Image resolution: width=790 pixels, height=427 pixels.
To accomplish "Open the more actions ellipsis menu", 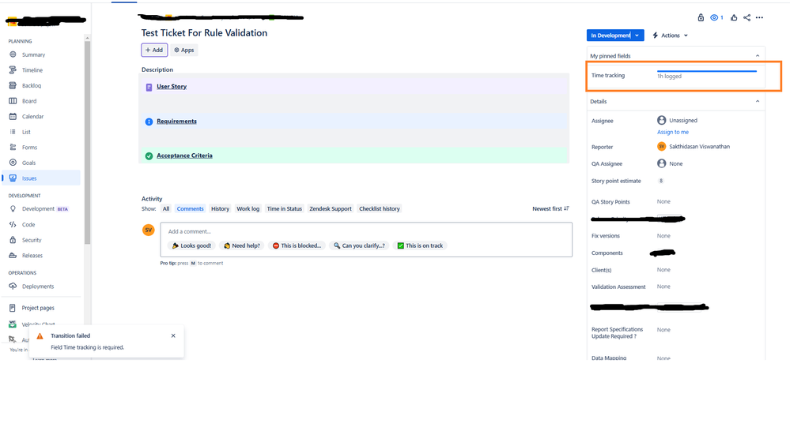I will (759, 17).
